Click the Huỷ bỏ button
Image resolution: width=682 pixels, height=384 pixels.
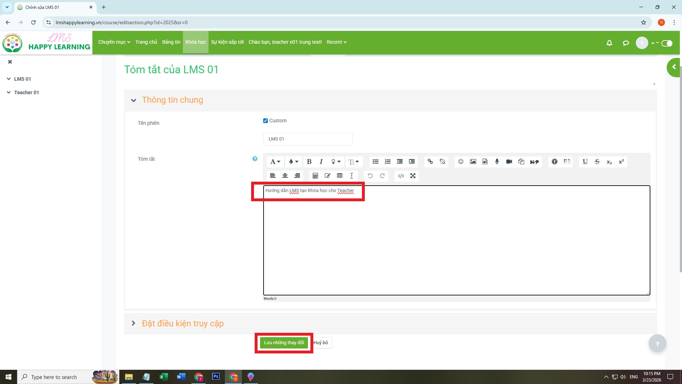click(321, 343)
